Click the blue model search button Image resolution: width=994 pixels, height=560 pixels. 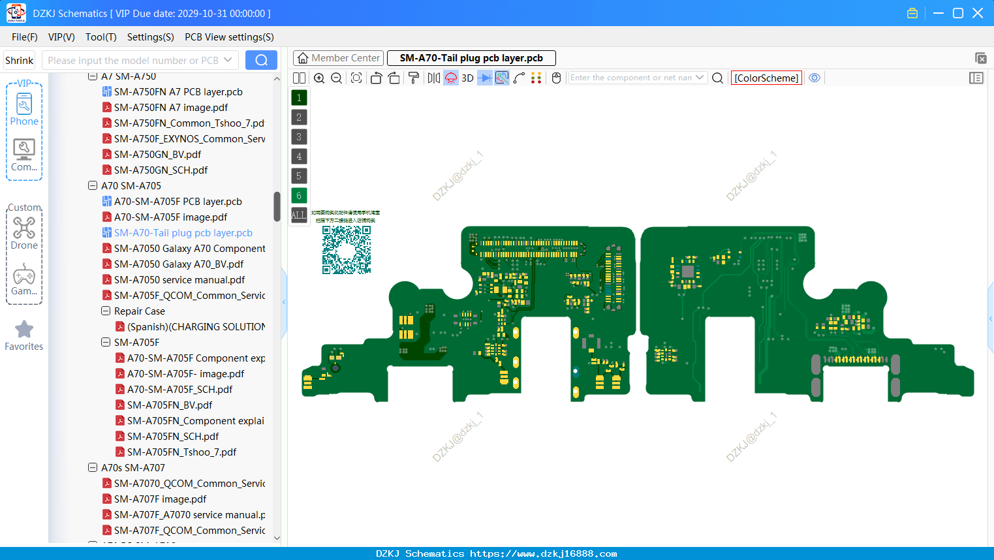tap(261, 60)
